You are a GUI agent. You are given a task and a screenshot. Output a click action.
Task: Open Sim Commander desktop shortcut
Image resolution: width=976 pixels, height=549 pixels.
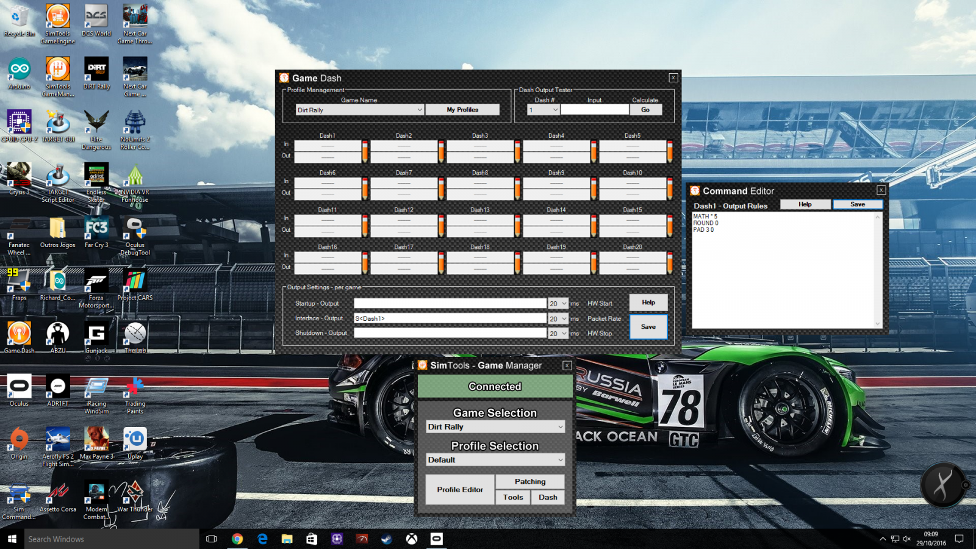pyautogui.click(x=19, y=499)
